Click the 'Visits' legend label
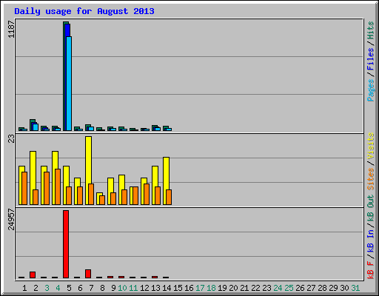 click(371, 146)
